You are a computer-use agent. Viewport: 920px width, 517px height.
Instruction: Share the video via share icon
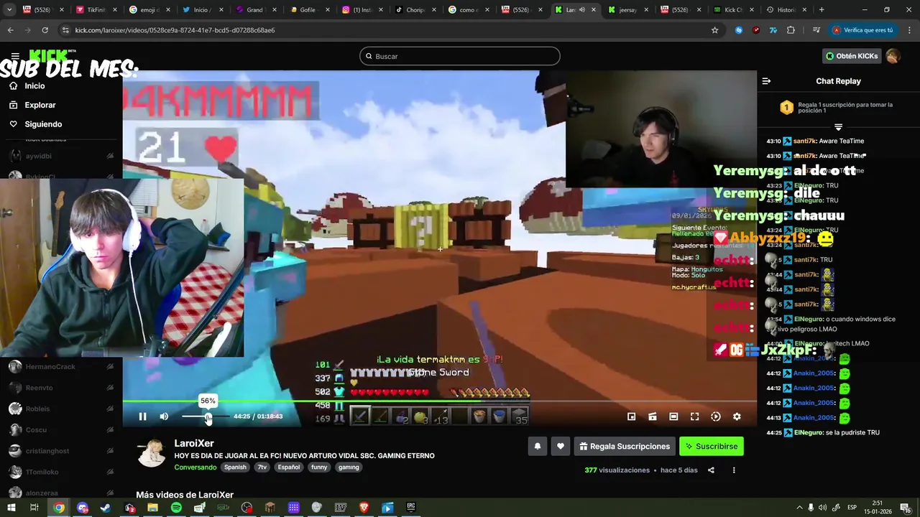pos(711,470)
